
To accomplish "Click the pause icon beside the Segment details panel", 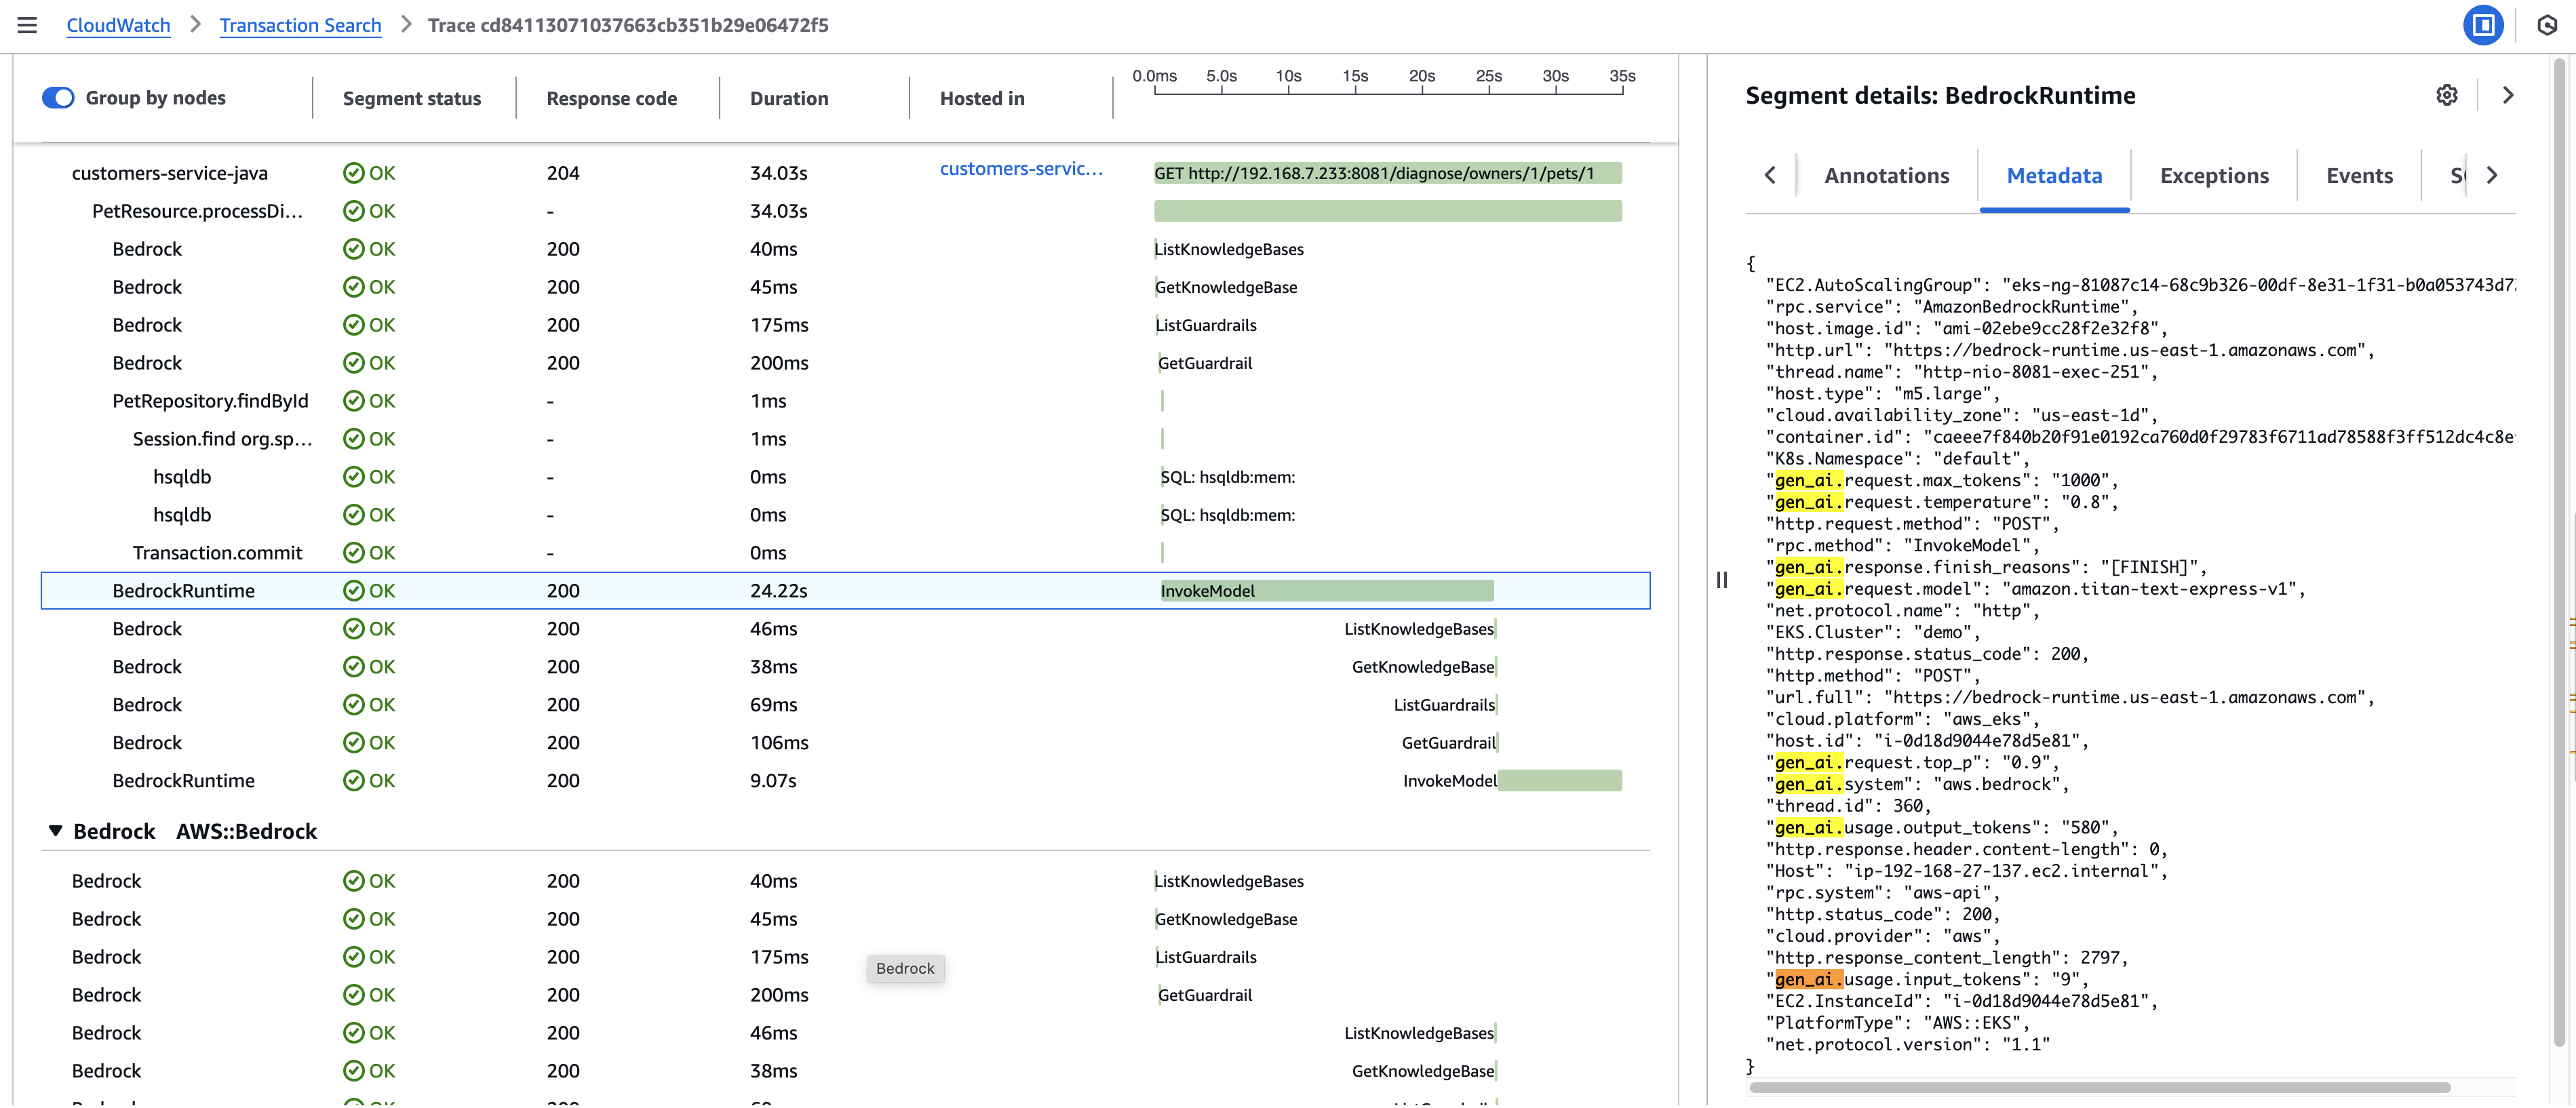I will [1722, 580].
